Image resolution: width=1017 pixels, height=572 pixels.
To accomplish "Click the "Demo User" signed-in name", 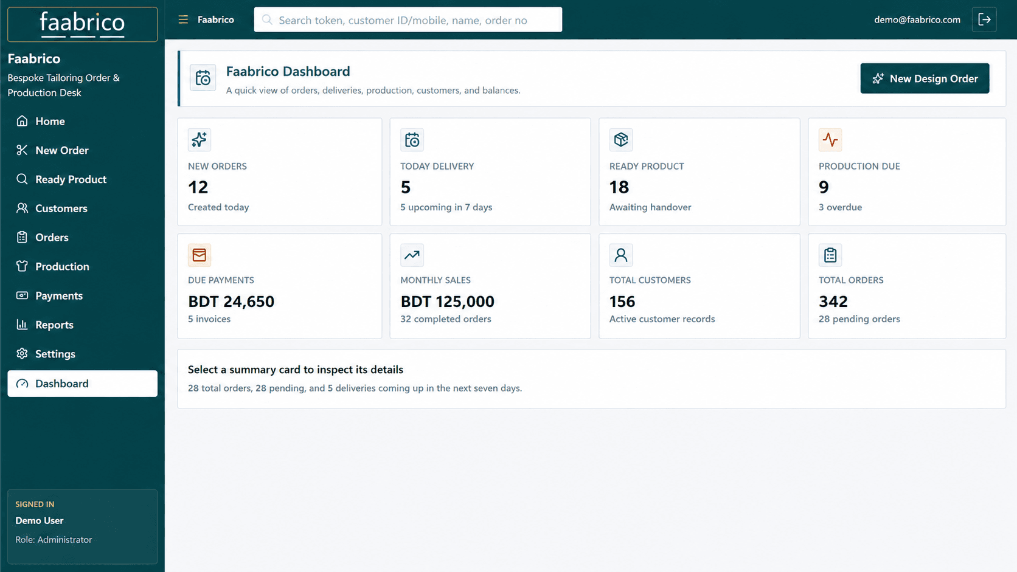I will (x=40, y=521).
